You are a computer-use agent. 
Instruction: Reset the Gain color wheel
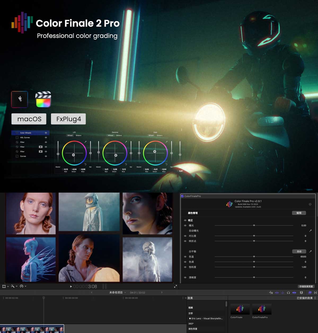pos(166,165)
